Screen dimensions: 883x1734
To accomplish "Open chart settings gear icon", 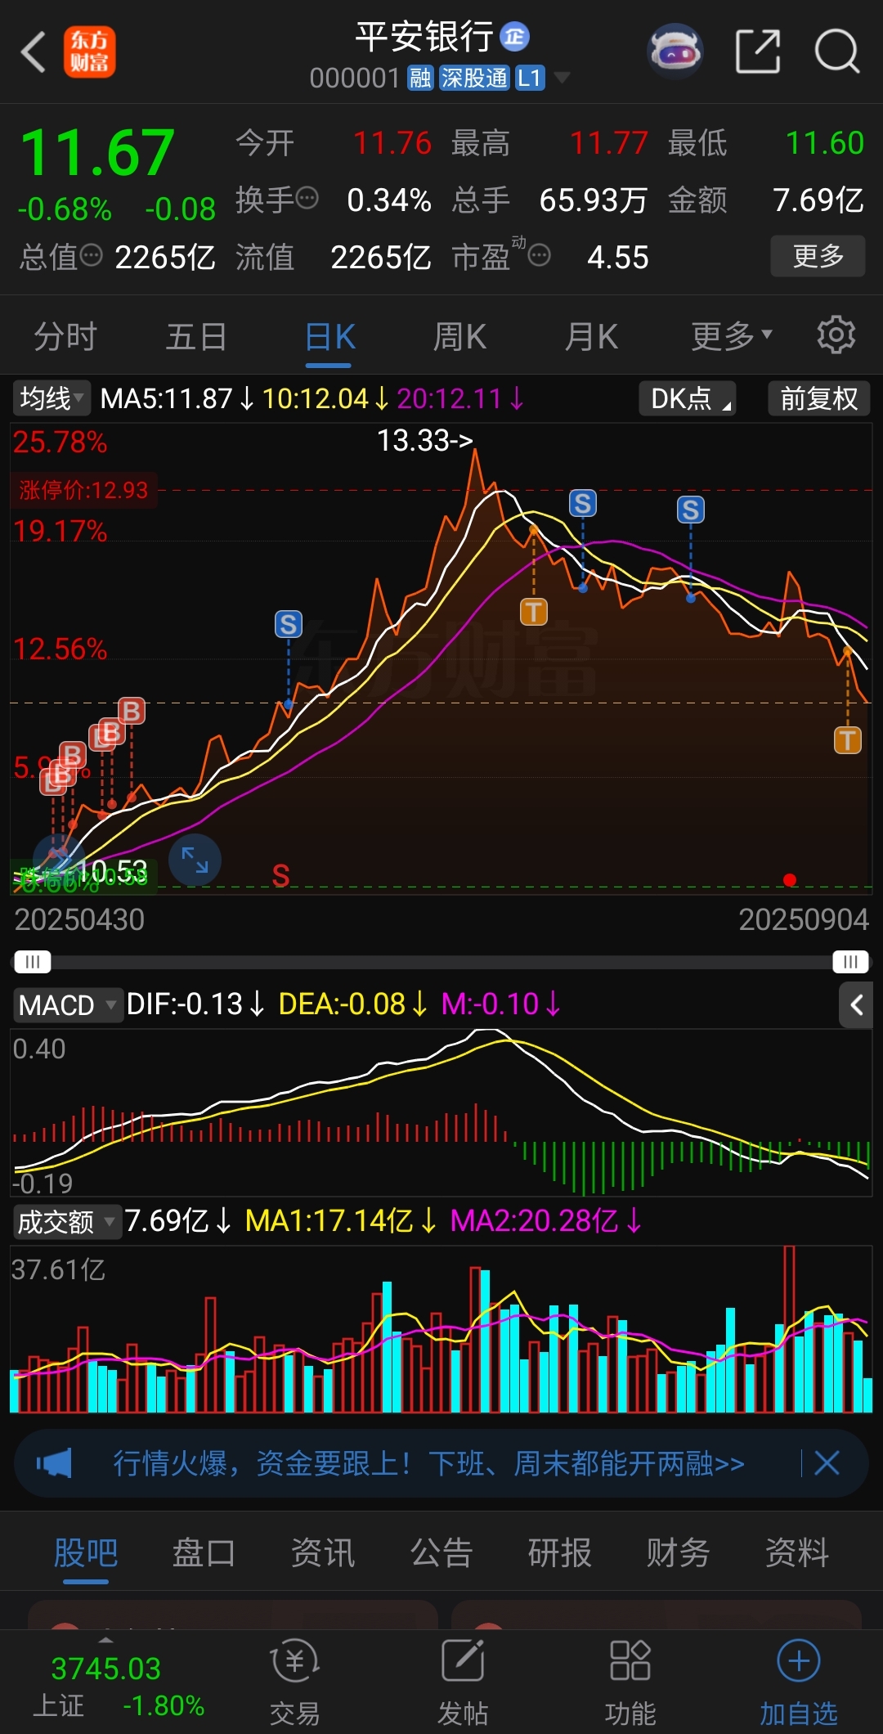I will tap(836, 335).
